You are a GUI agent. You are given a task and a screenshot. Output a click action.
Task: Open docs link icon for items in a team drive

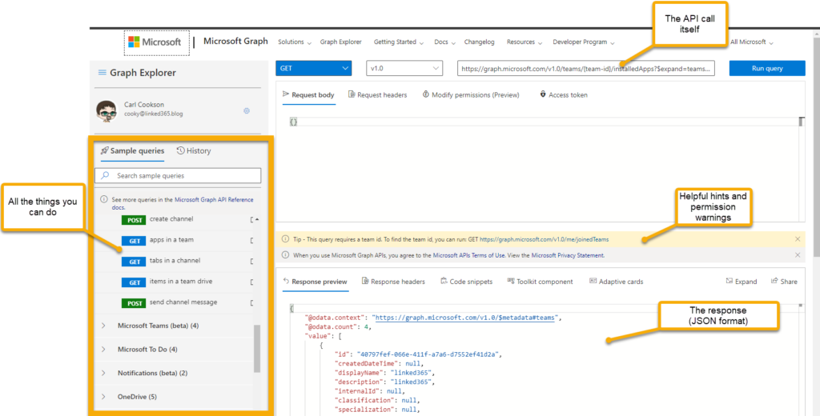[x=252, y=282]
